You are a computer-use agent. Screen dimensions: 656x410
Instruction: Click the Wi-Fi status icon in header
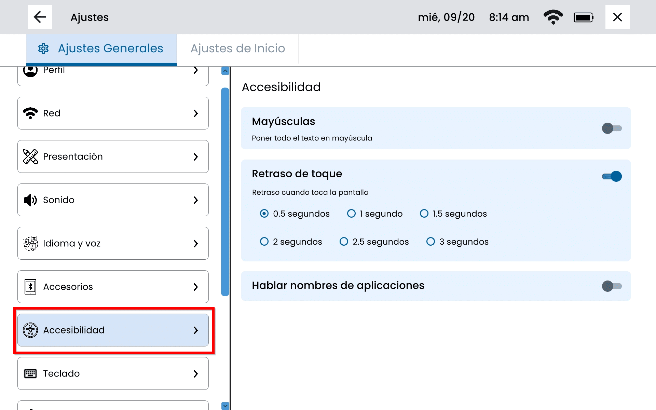pos(553,17)
